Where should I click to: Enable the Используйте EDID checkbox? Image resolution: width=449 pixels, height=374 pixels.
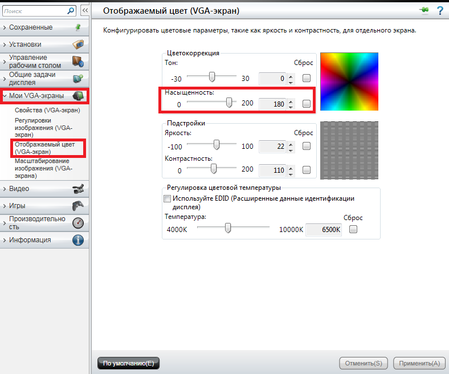pos(167,198)
